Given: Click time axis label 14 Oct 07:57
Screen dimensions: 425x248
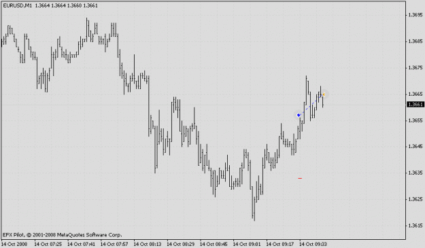Looking at the screenshot, I should click(x=114, y=244).
